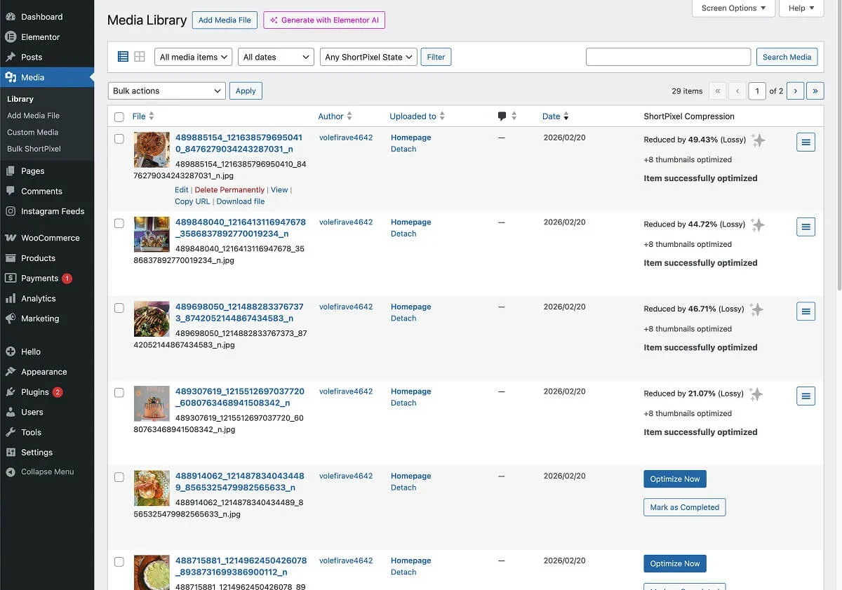Click Optimize Now for image 488914062

coord(674,478)
